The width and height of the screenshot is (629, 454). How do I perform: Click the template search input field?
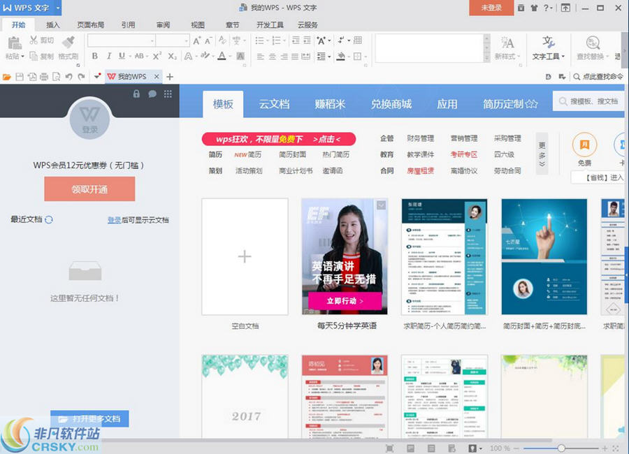pyautogui.click(x=588, y=101)
